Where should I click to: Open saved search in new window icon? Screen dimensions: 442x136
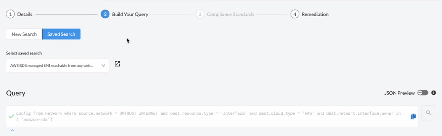click(117, 64)
